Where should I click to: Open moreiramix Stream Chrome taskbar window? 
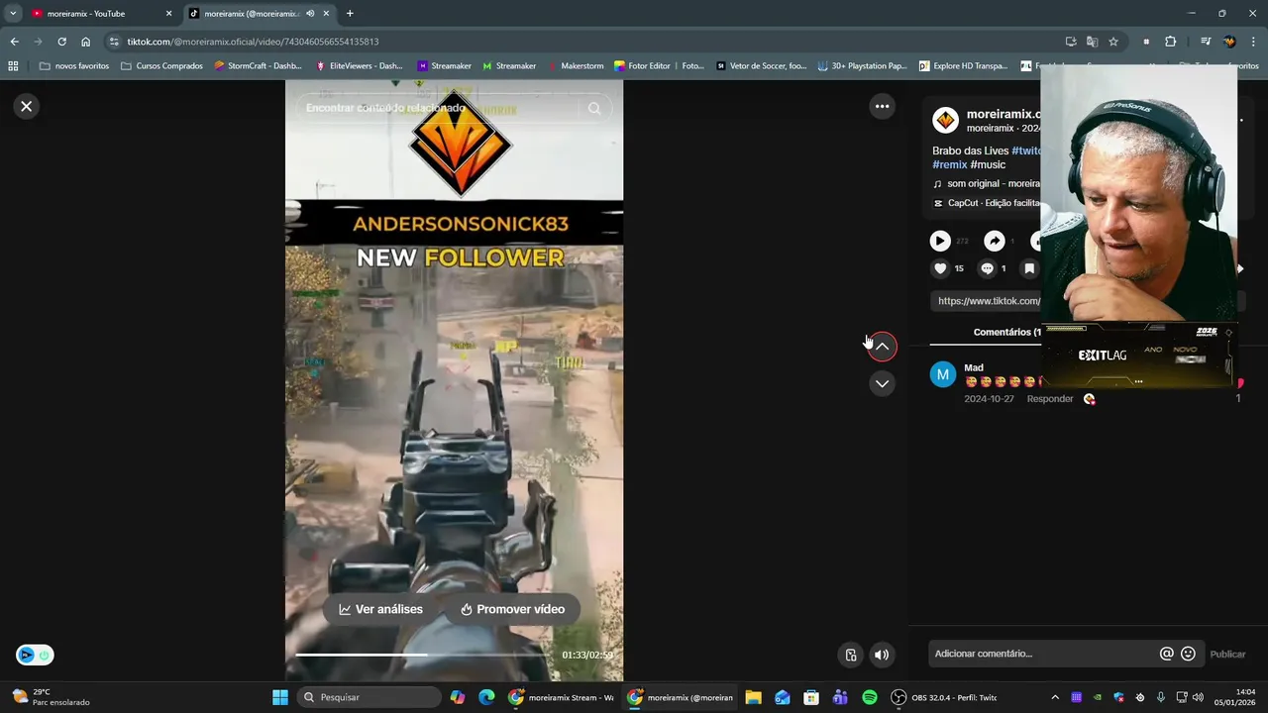tap(561, 697)
